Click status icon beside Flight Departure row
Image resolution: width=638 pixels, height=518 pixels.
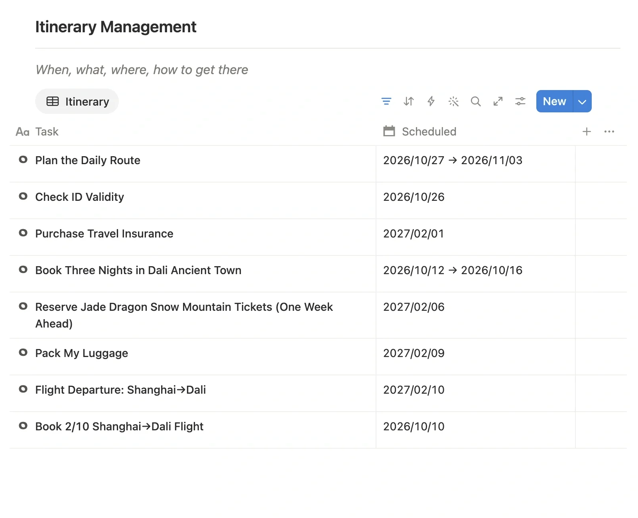(23, 389)
